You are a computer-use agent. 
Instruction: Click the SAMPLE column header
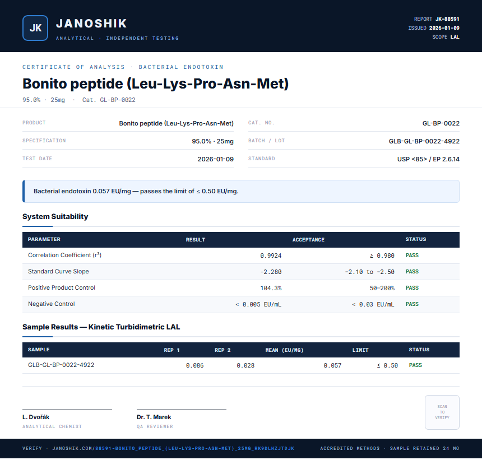click(39, 350)
